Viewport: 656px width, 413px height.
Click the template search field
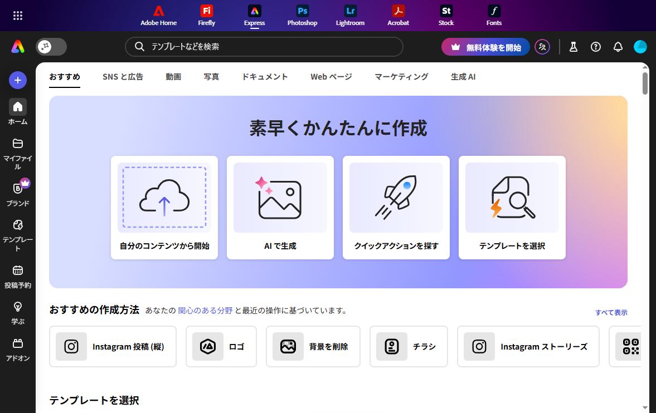click(x=264, y=47)
